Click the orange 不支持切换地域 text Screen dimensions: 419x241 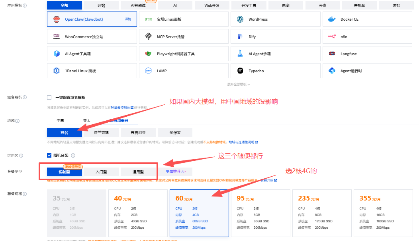tap(215, 142)
